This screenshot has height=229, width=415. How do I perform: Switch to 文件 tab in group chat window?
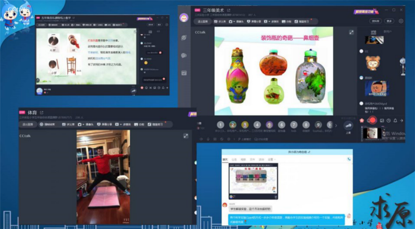(252, 160)
